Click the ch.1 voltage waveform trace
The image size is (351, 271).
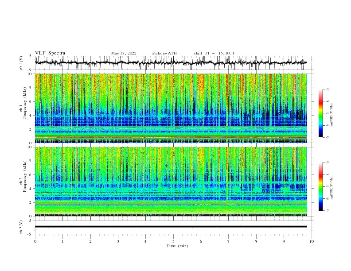171,63
